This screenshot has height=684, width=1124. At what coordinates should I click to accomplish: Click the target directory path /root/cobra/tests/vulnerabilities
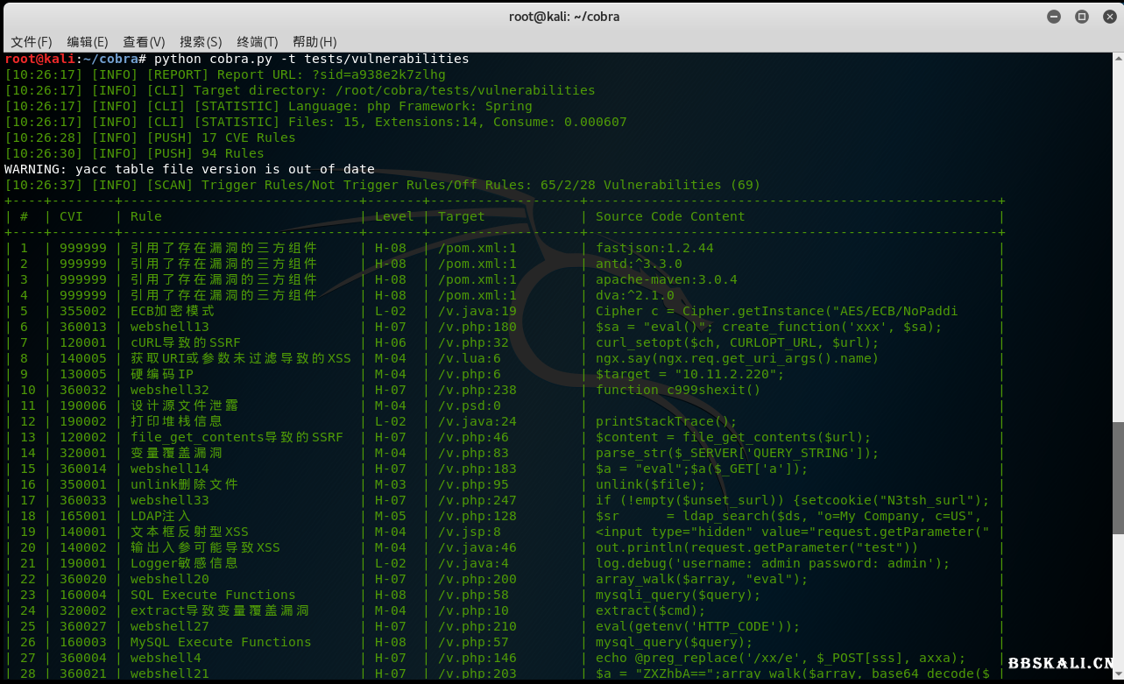(465, 90)
